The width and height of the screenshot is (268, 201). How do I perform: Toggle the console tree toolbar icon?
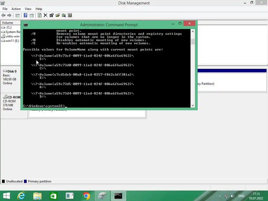[x=18, y=15]
